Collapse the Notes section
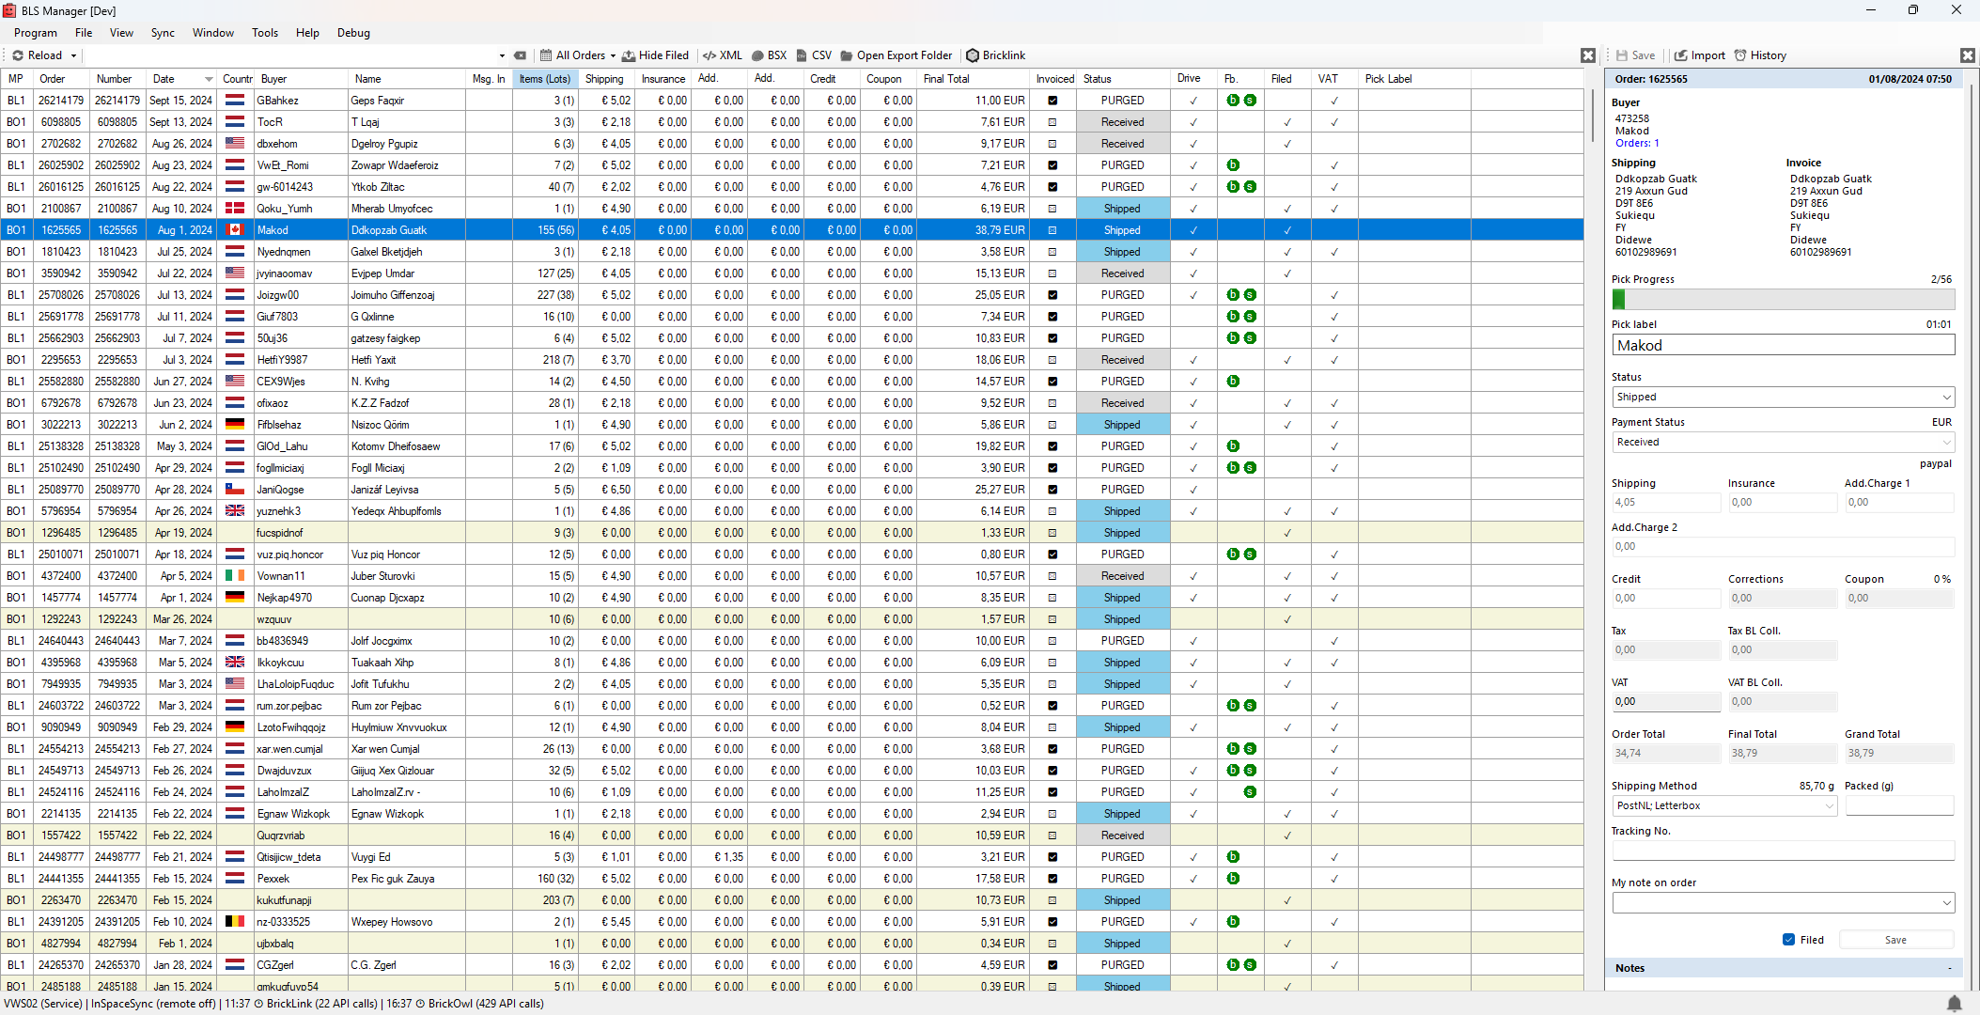The height and width of the screenshot is (1015, 1980). click(x=1950, y=968)
